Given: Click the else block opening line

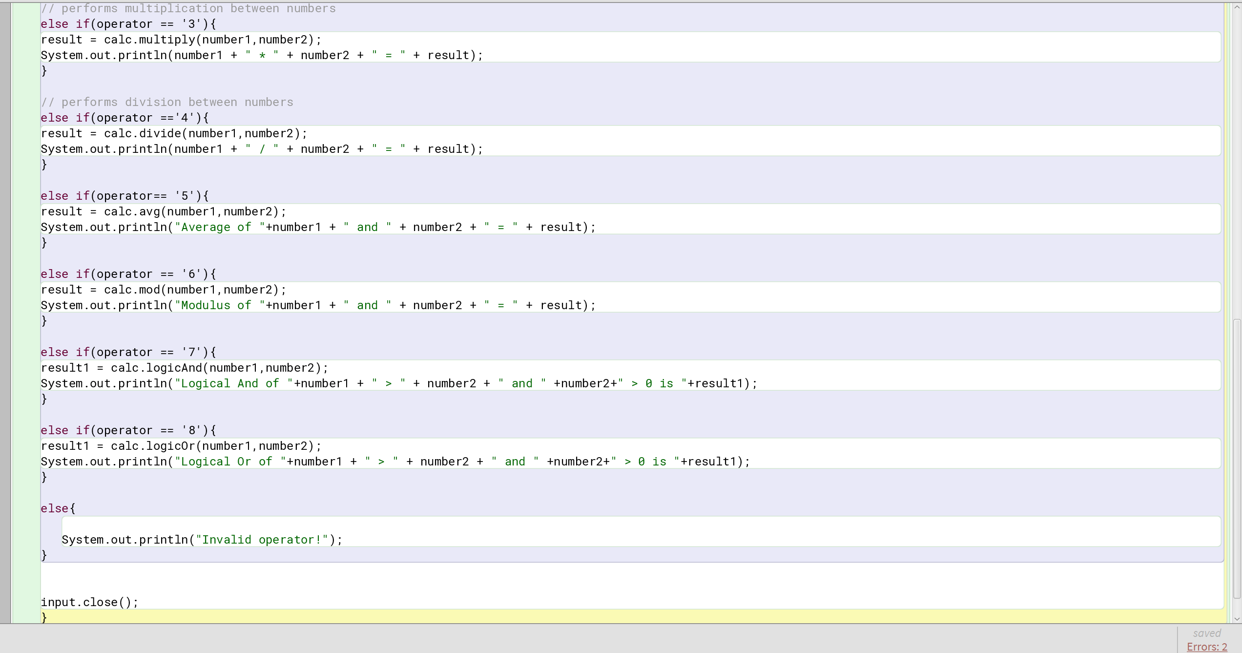Looking at the screenshot, I should 58,508.
